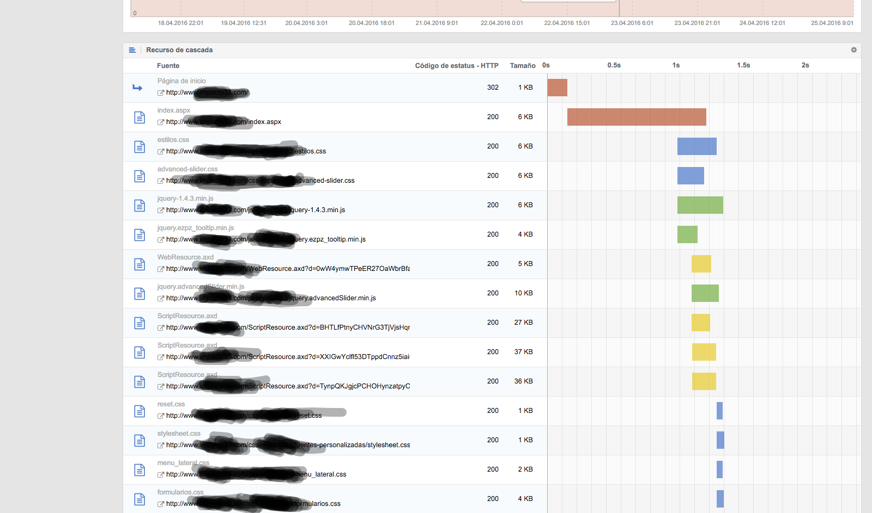Click the panel icon beside Recurso de cascada
This screenshot has width=872, height=513.
coord(132,50)
